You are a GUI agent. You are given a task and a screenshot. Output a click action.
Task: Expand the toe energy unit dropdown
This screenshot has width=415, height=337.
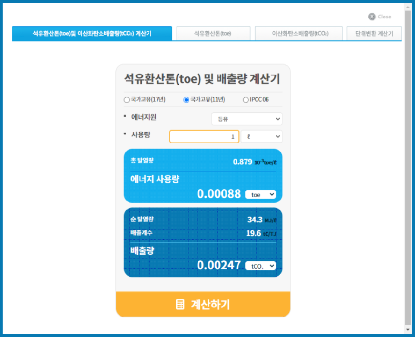(260, 194)
